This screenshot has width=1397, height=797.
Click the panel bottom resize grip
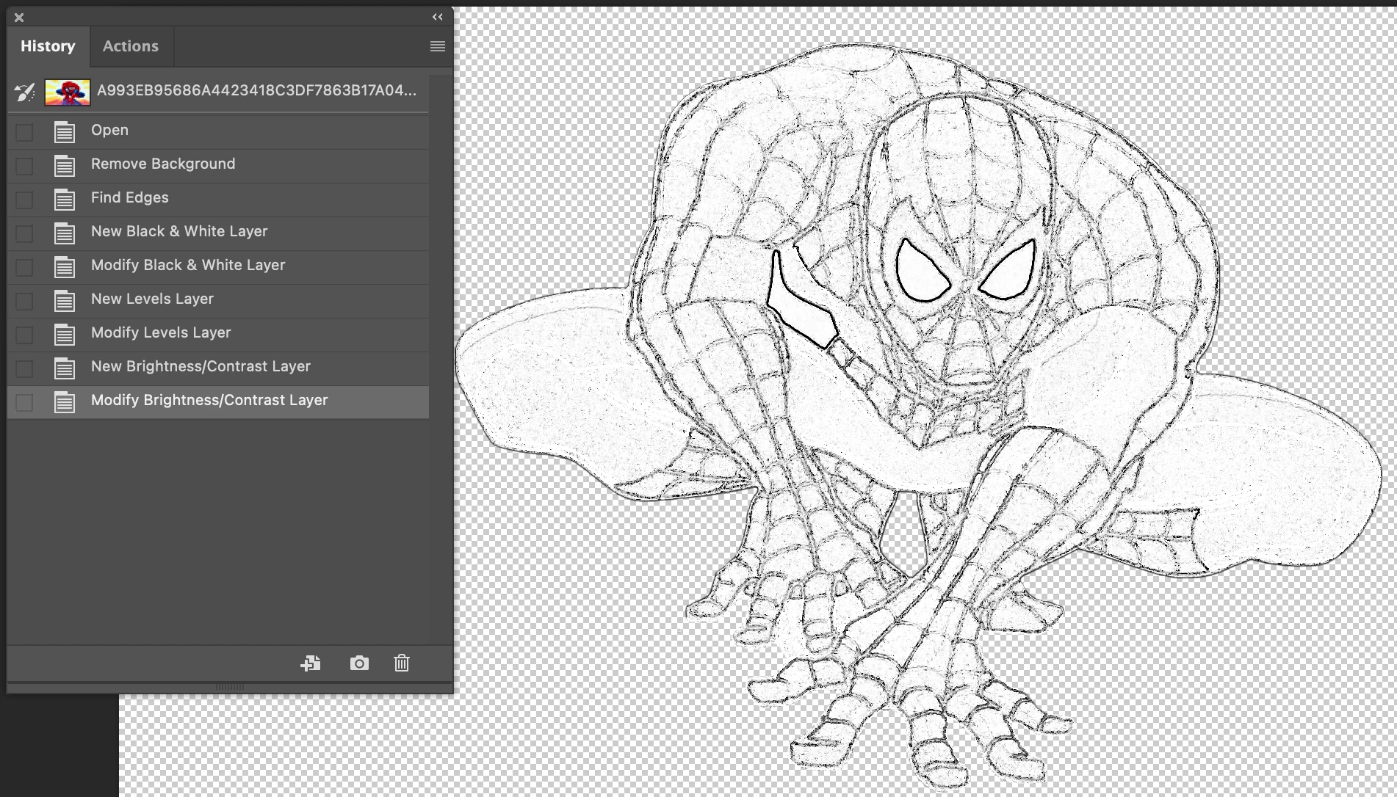pos(230,687)
